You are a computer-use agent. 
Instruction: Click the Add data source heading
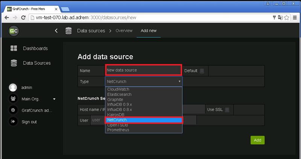(105, 57)
